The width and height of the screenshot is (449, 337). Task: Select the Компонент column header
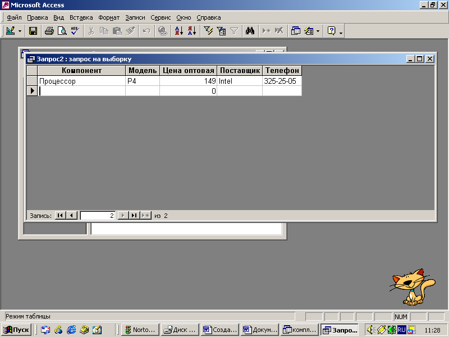[x=81, y=71]
